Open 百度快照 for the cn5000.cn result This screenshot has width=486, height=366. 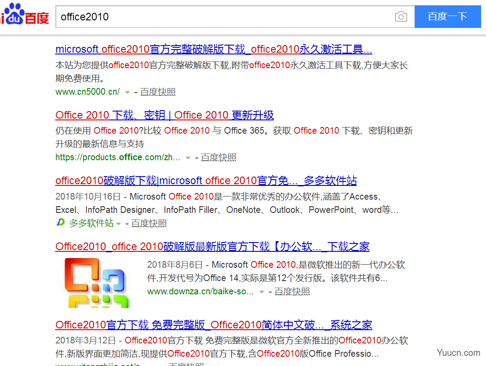pos(158,92)
